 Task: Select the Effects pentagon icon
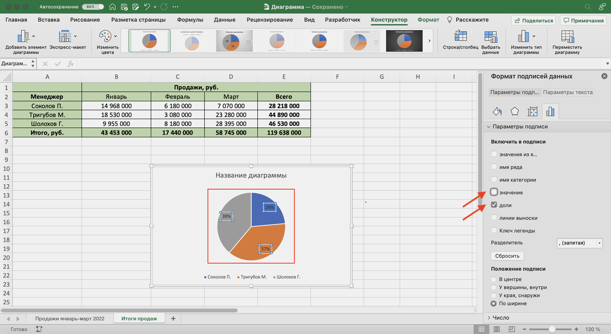click(x=515, y=112)
